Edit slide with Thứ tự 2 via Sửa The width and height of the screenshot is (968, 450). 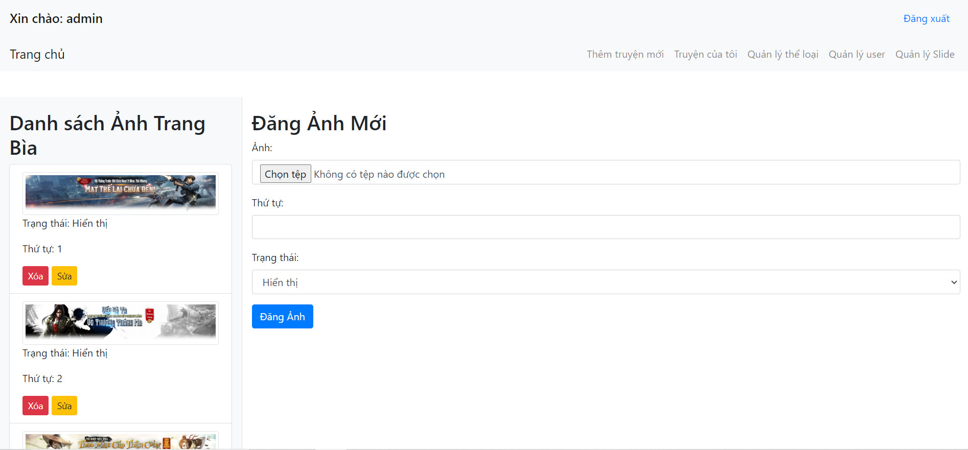click(64, 406)
